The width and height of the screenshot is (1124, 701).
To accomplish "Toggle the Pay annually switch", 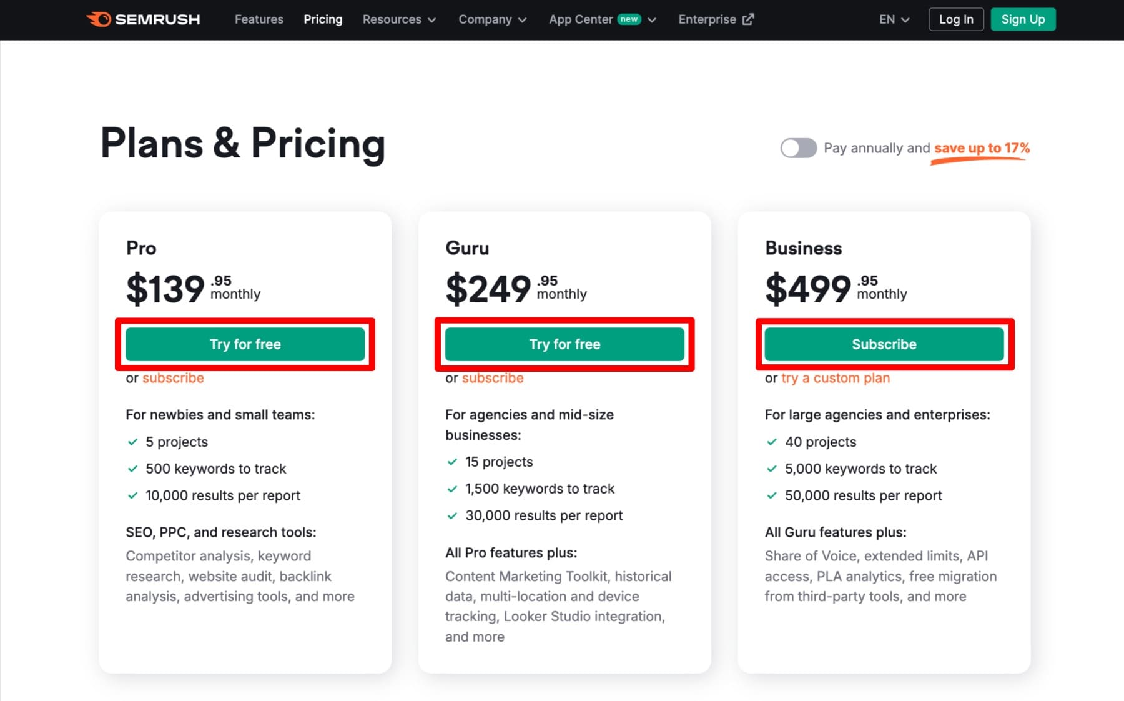I will point(798,148).
